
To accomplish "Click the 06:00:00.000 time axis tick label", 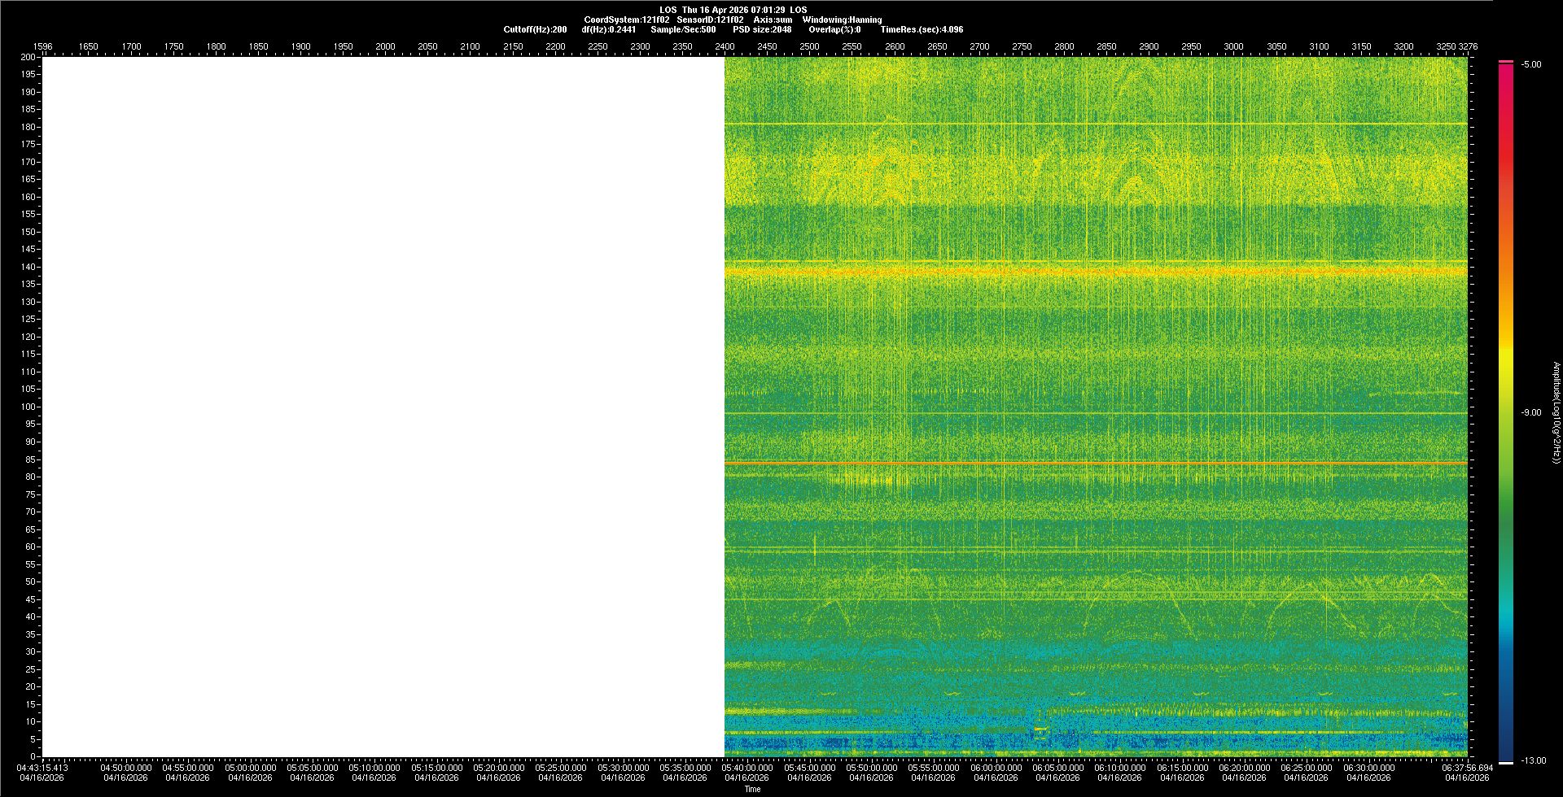I will [x=996, y=768].
